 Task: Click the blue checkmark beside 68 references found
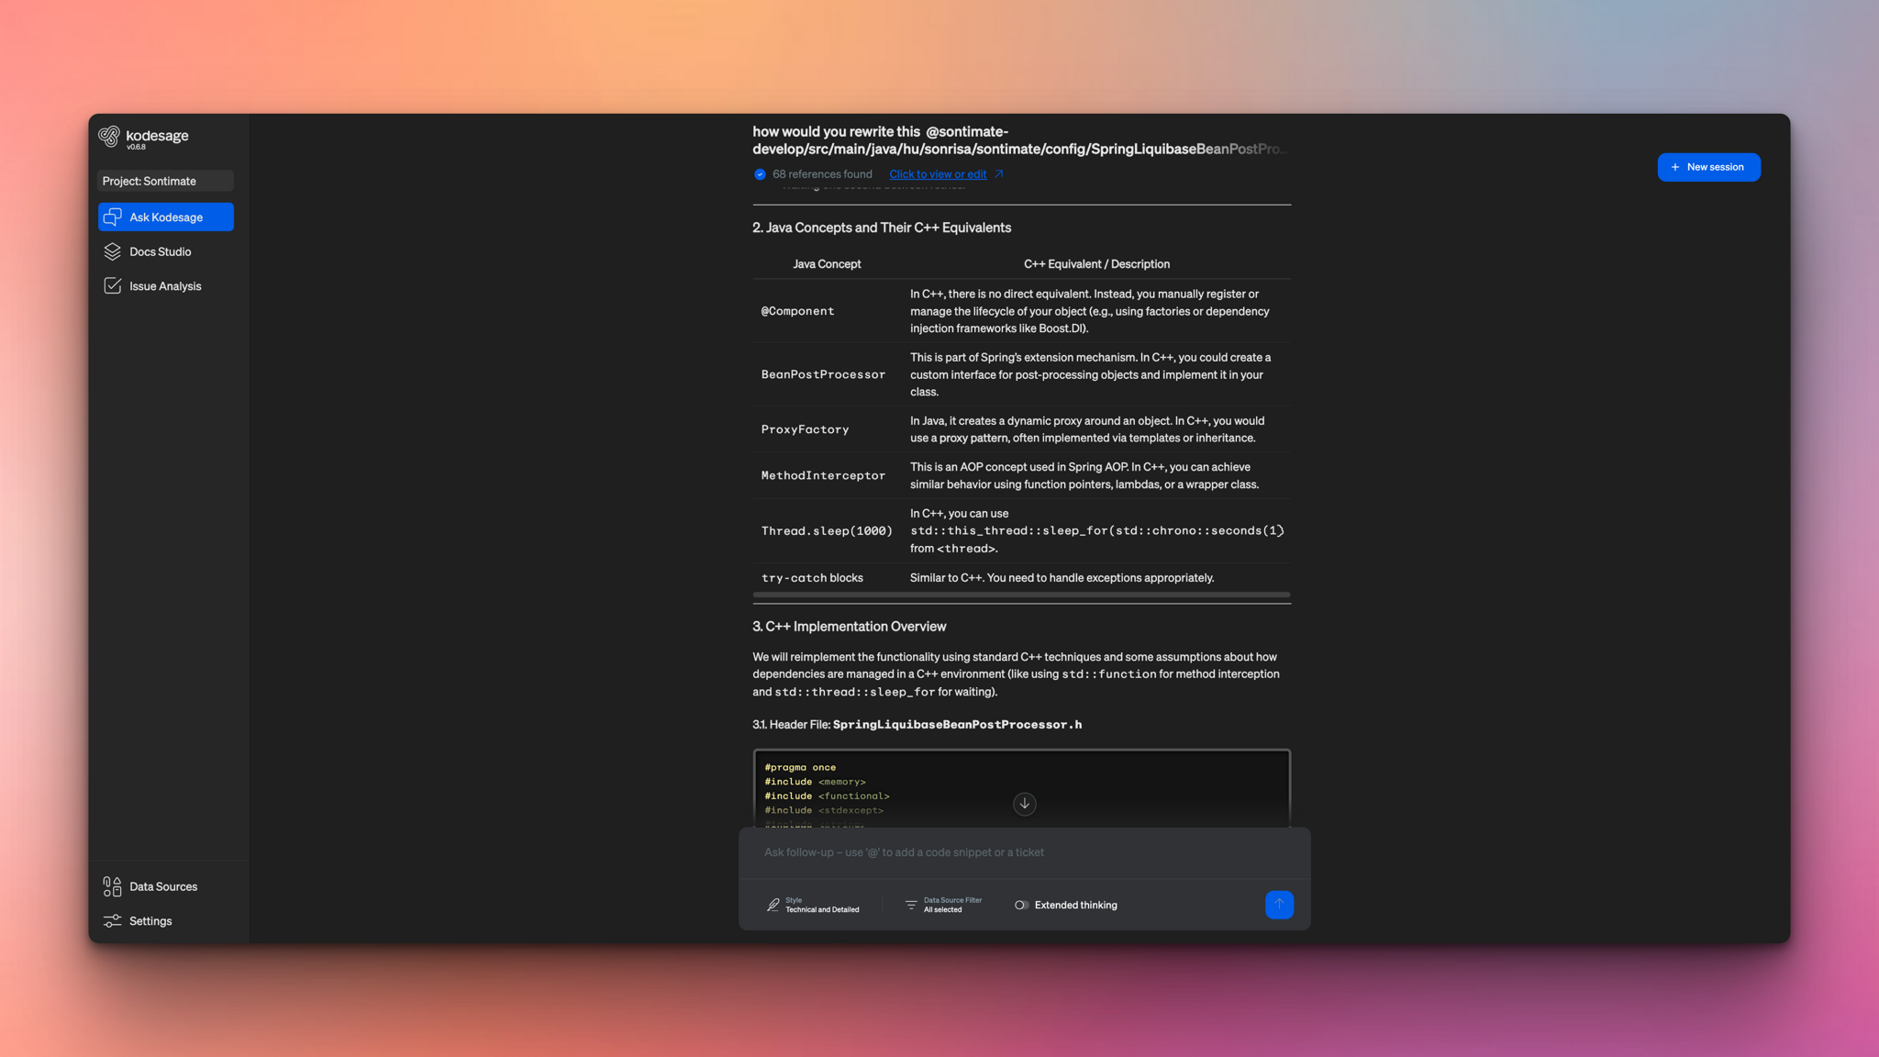pyautogui.click(x=760, y=173)
